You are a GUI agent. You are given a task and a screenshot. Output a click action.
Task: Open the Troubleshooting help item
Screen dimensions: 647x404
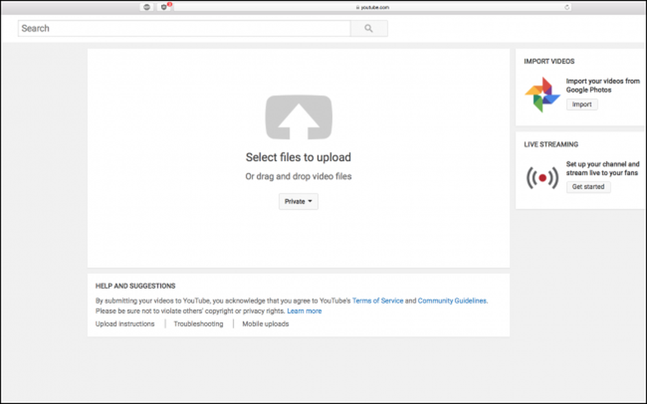(x=199, y=324)
